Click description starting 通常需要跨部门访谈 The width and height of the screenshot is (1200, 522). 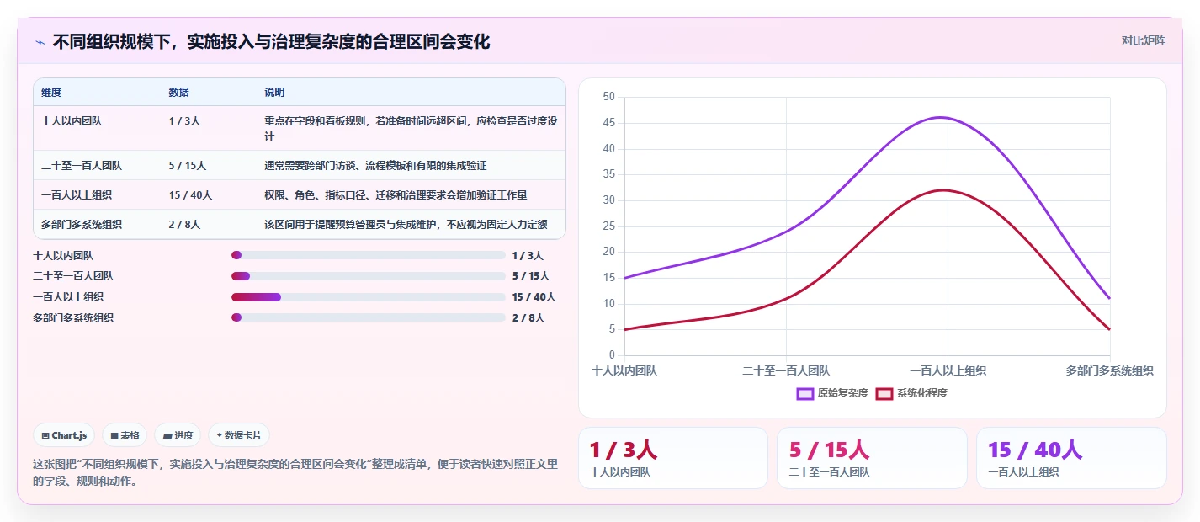pyautogui.click(x=375, y=166)
